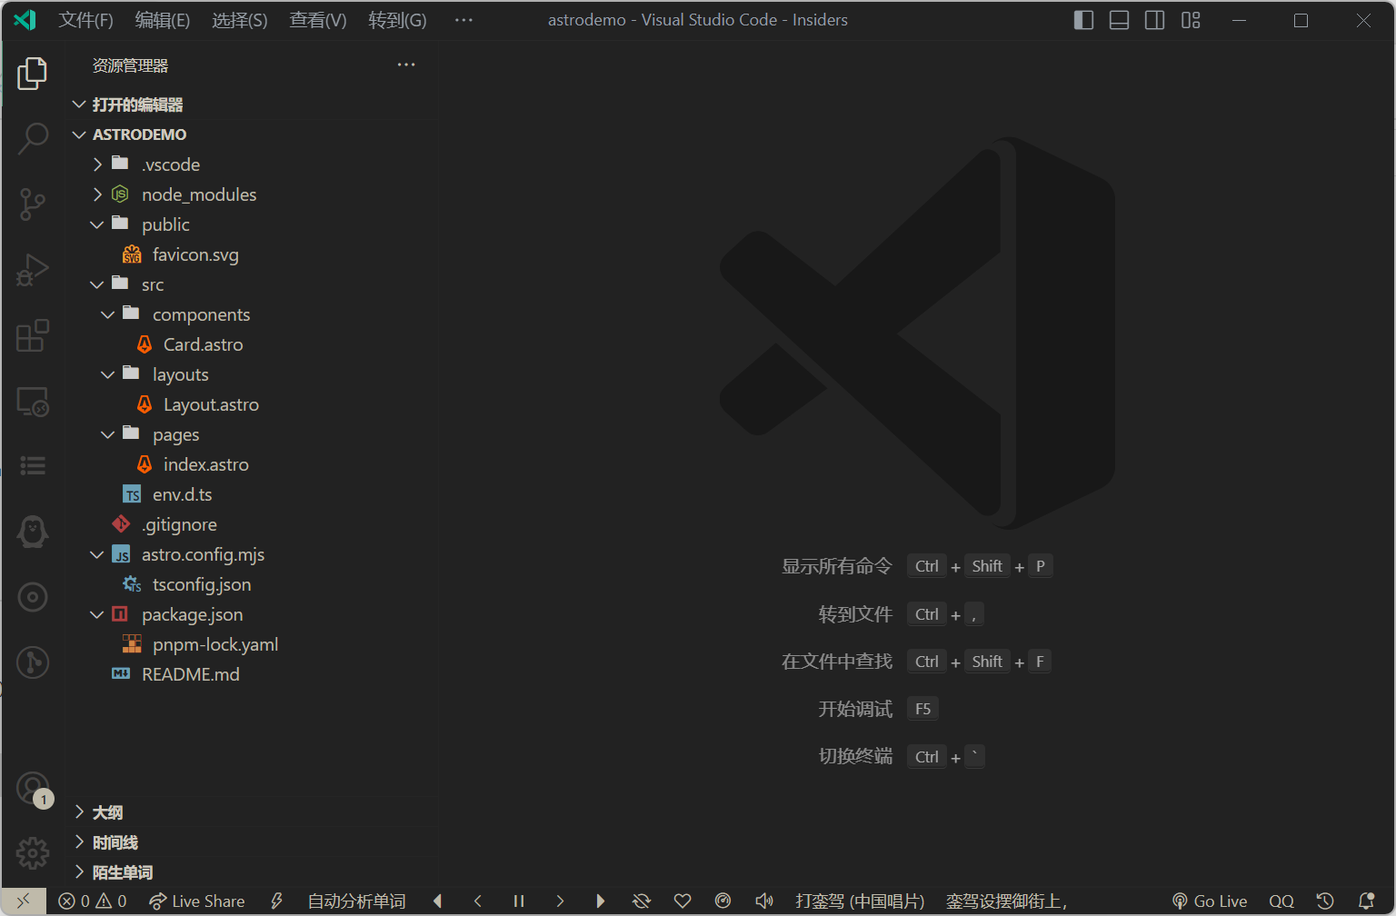
Task: Open the circular record icon view in activity bar
Action: point(32,597)
